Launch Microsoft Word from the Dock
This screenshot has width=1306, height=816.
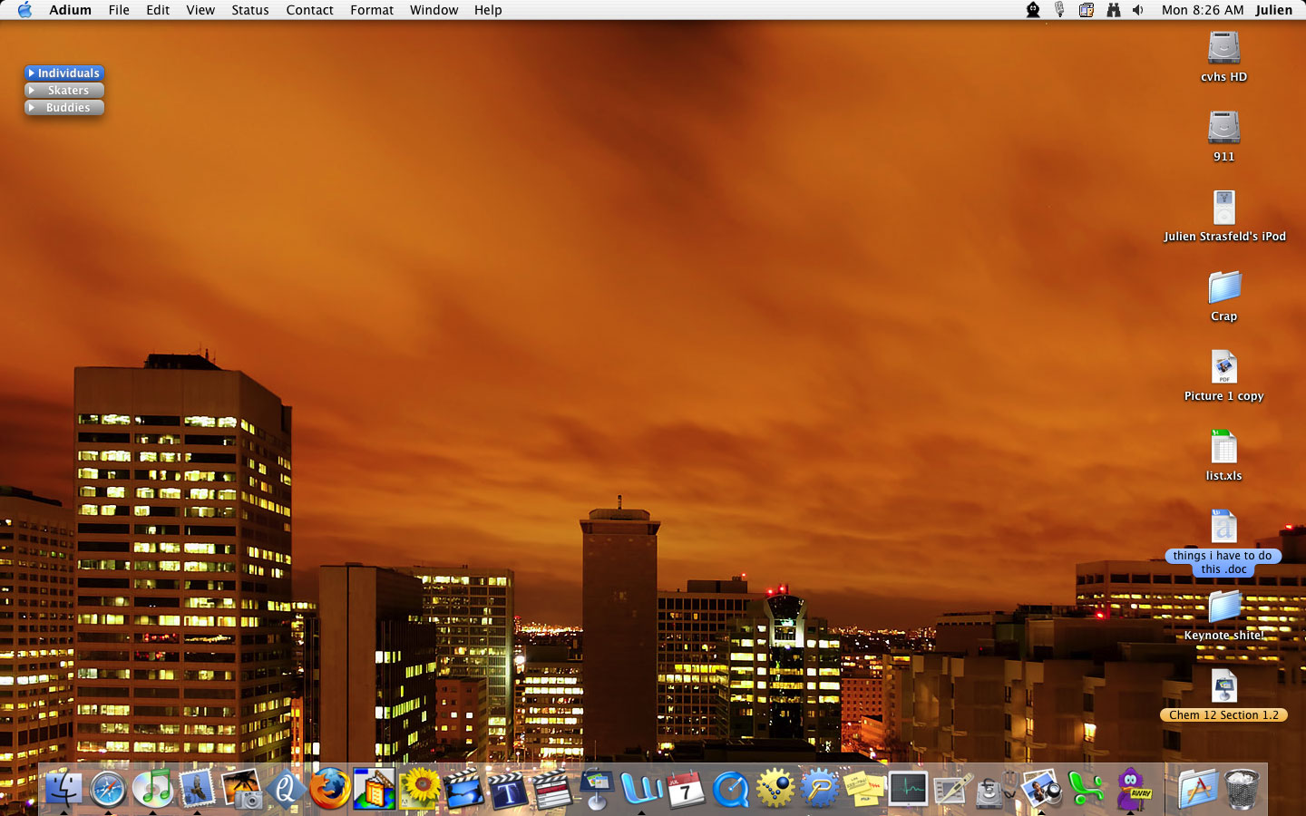(x=641, y=788)
